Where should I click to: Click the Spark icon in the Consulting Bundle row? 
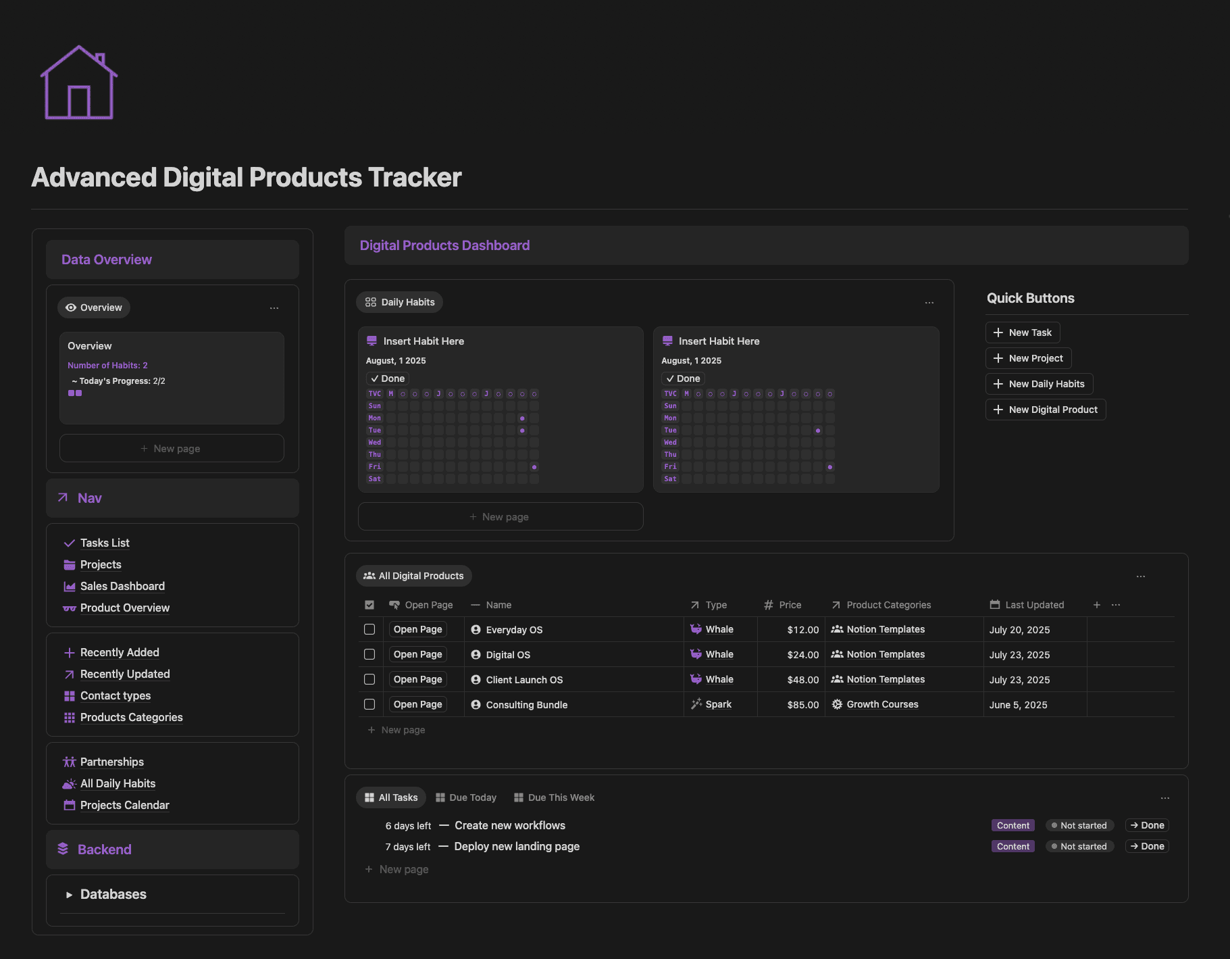696,704
